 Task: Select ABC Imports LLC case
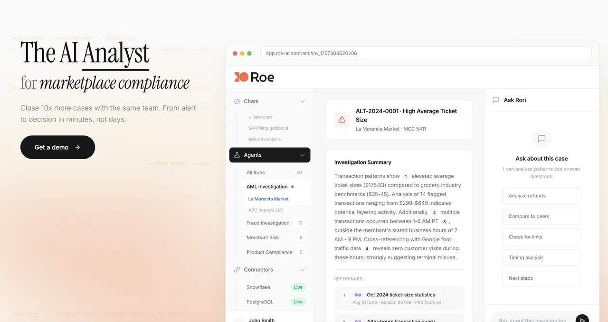[266, 210]
